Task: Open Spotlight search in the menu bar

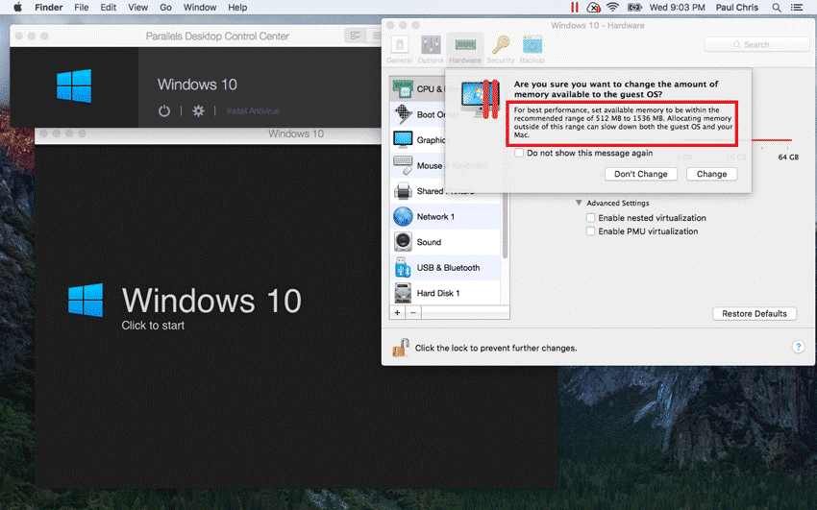Action: tap(777, 8)
